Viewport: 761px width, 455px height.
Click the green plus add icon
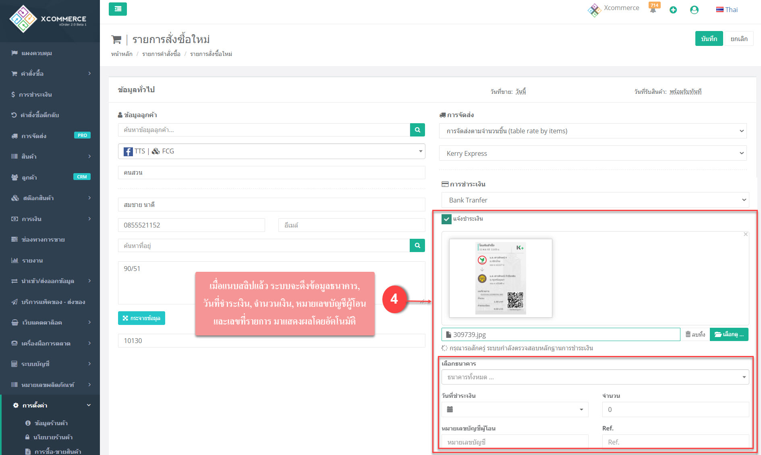673,10
